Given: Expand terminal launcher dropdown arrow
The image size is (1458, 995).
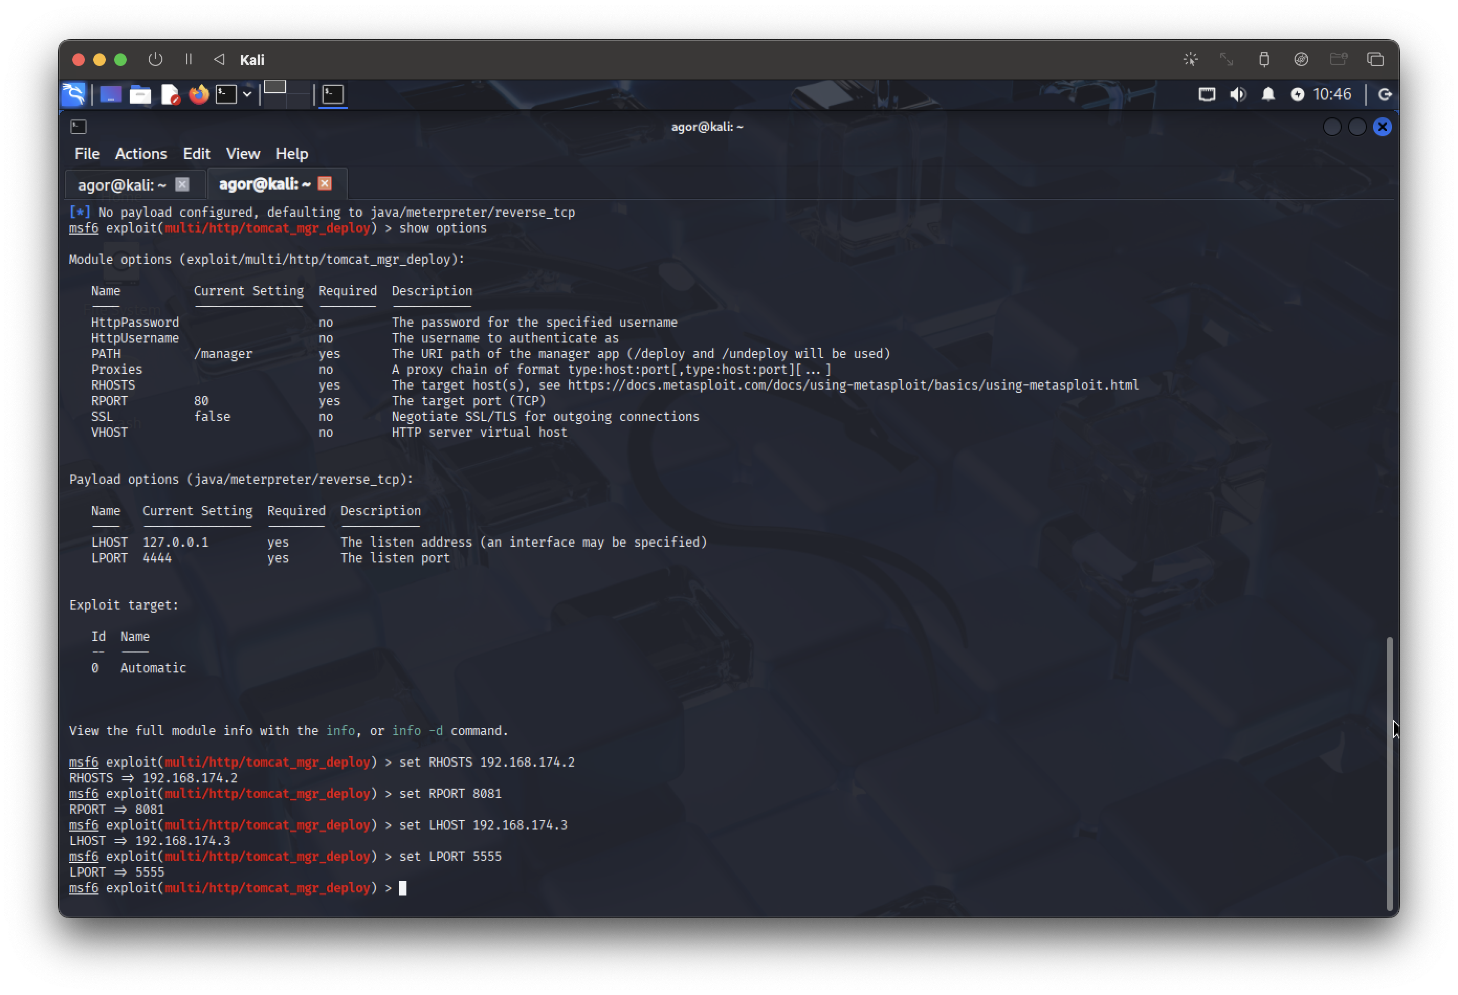Looking at the screenshot, I should 247,94.
